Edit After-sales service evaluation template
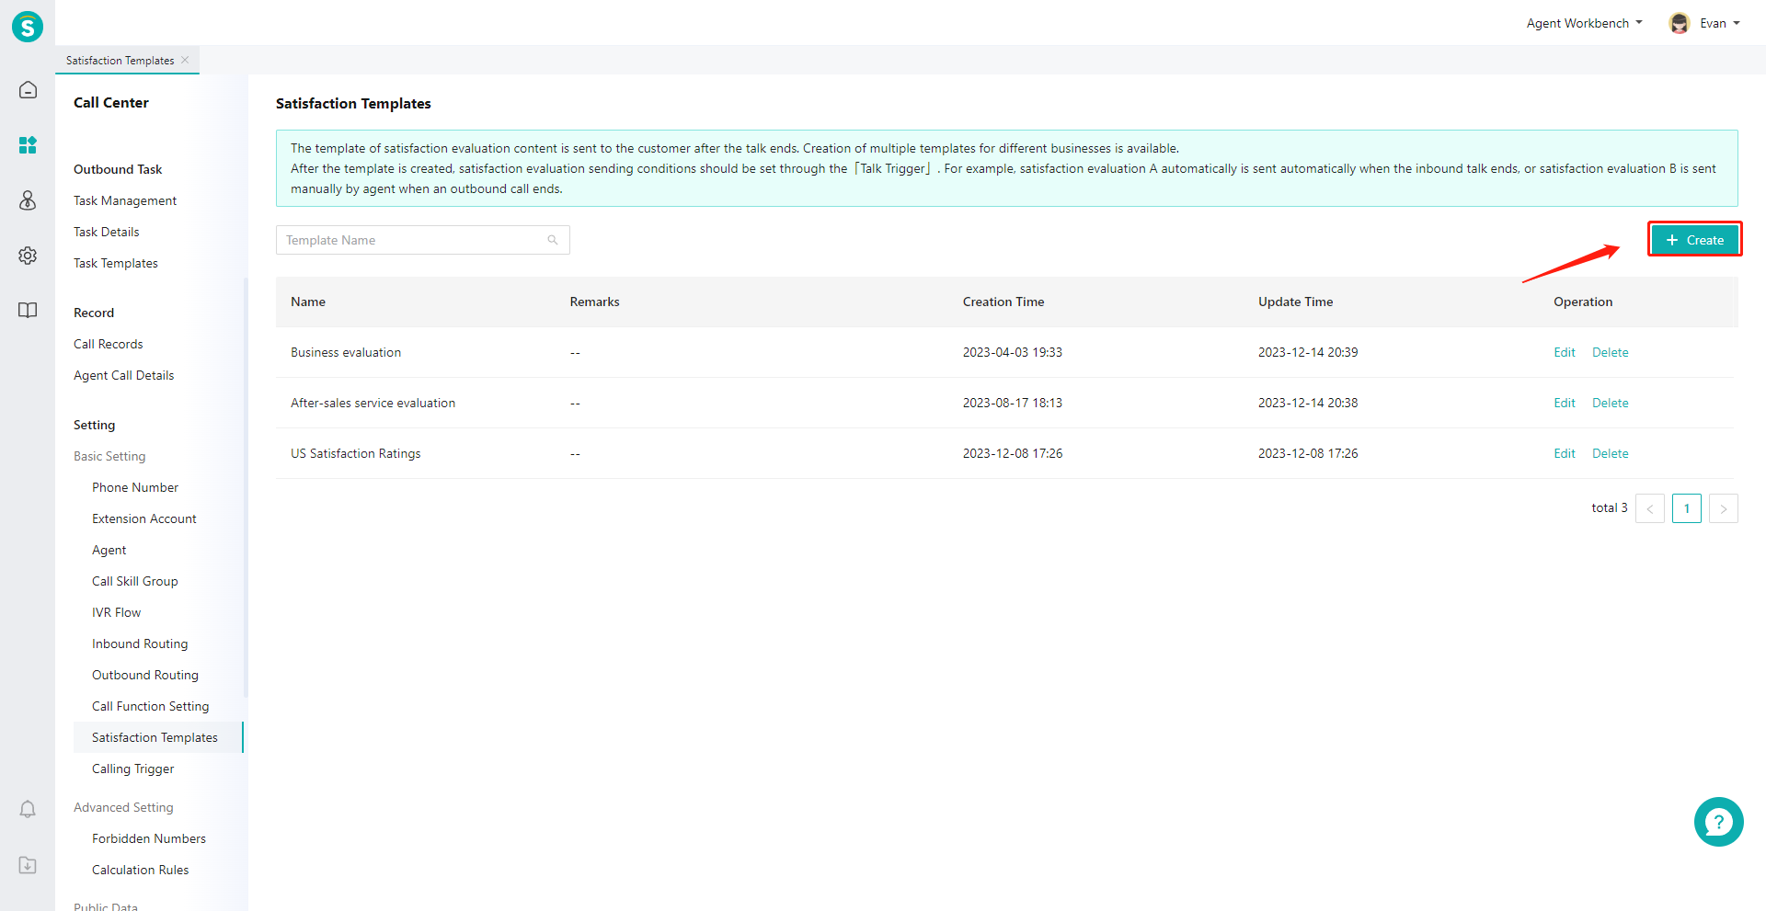Viewport: 1766px width, 911px height. pos(1564,403)
